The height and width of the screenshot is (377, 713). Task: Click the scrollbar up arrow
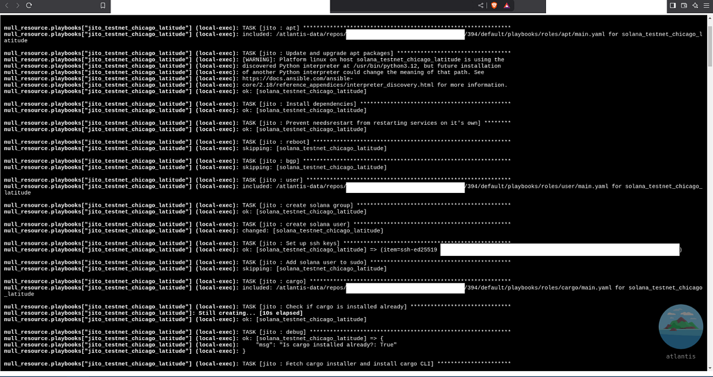point(709,18)
